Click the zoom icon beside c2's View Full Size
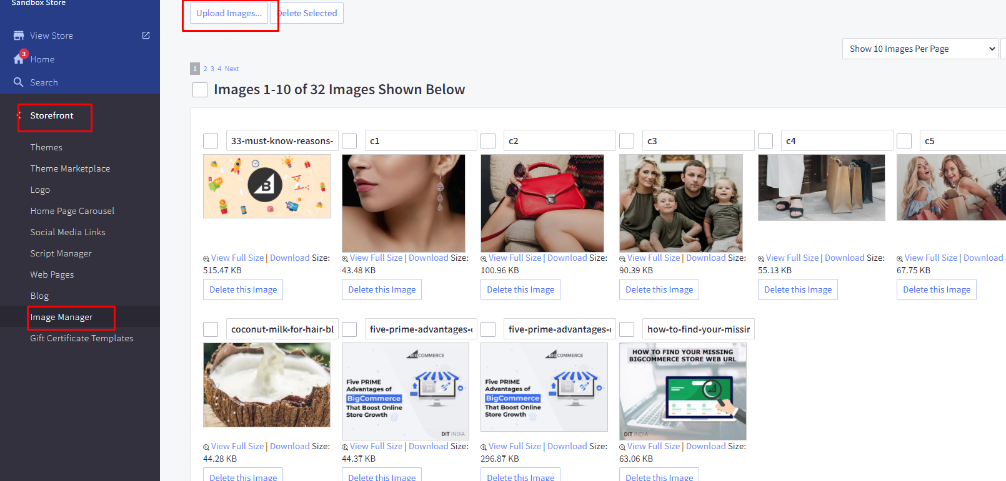 tap(484, 258)
